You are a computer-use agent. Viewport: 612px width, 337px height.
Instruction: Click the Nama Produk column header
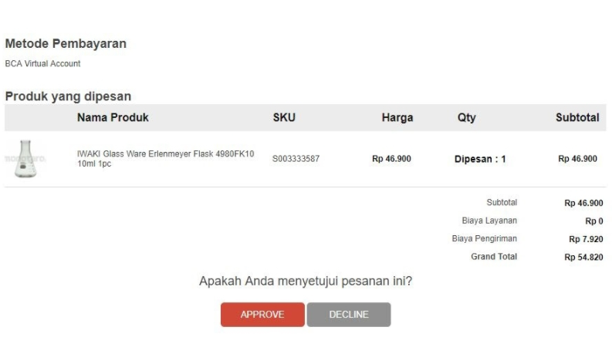click(x=113, y=117)
